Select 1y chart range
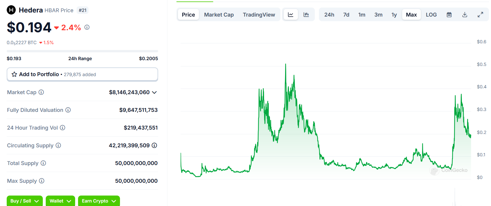Image resolution: width=491 pixels, height=206 pixels. pos(394,15)
